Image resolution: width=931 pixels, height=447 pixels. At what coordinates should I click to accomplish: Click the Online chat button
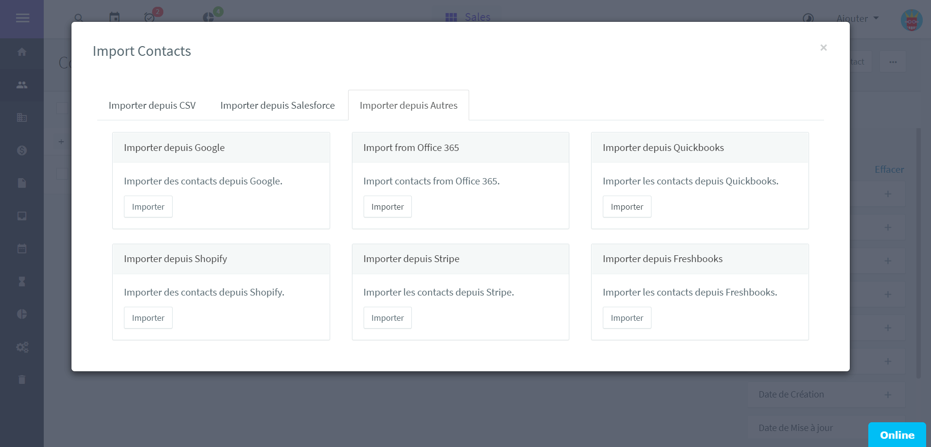point(897,435)
